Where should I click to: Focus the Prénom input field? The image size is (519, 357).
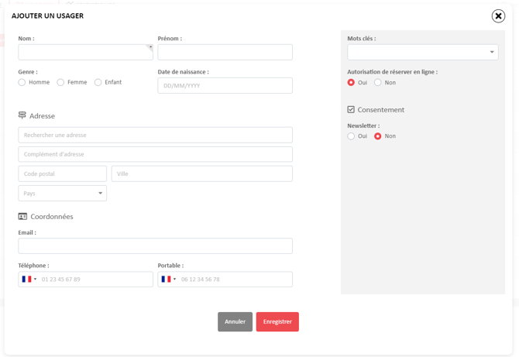[225, 53]
